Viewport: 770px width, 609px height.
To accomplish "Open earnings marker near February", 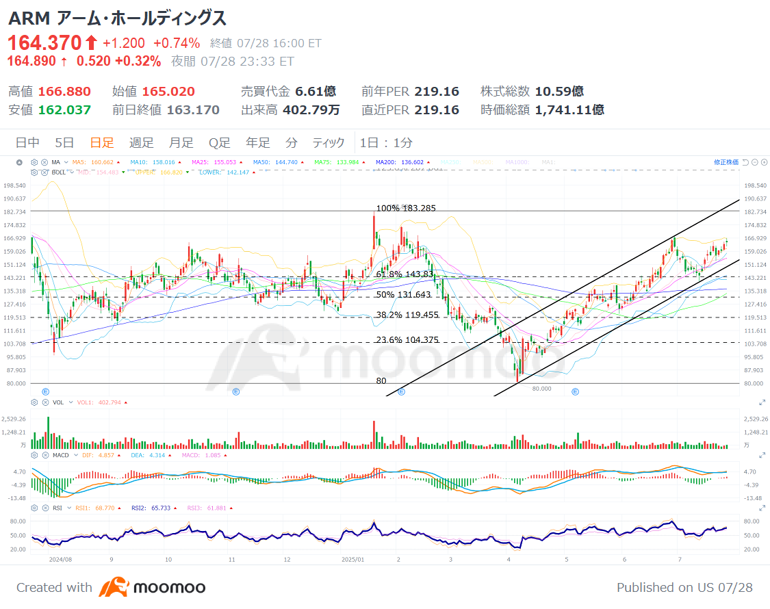I will (402, 391).
